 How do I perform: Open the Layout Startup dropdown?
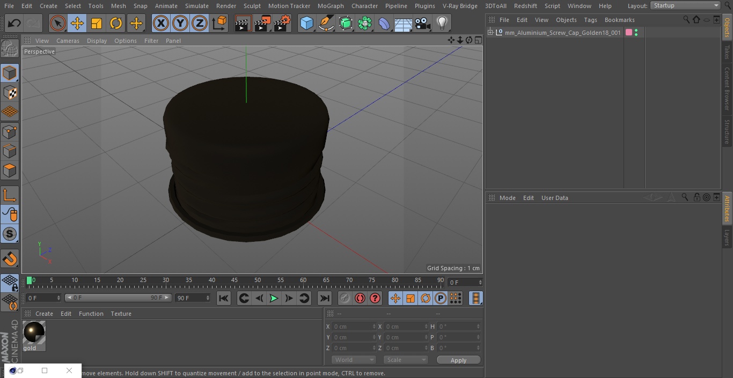685,5
